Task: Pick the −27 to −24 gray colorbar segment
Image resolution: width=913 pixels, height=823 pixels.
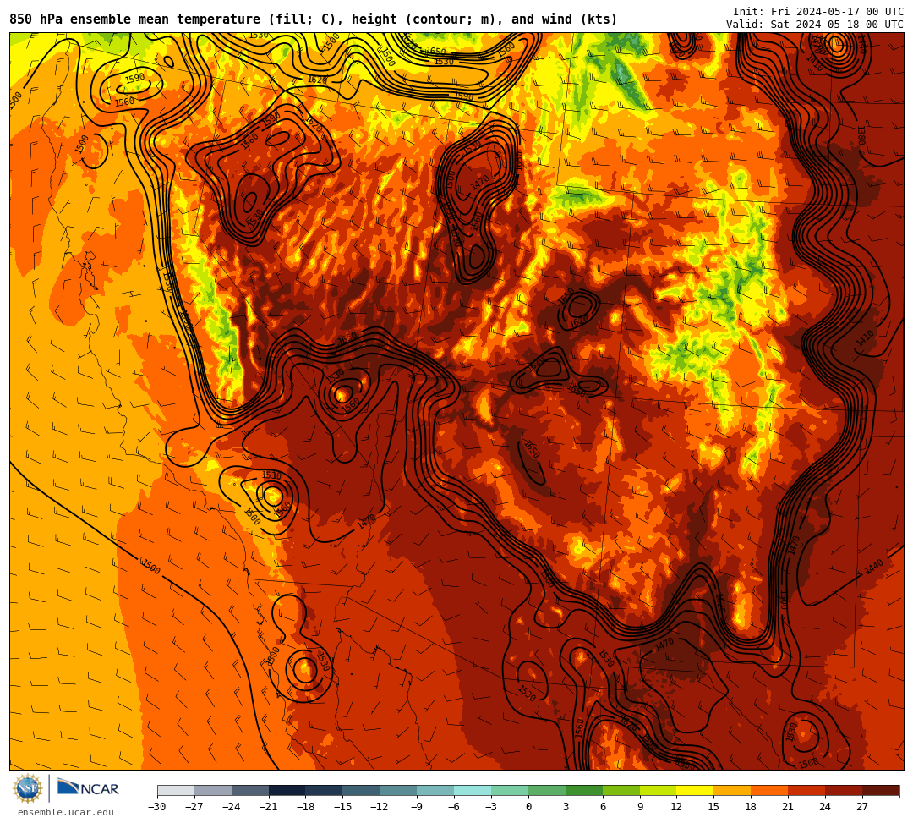Action: (x=213, y=790)
